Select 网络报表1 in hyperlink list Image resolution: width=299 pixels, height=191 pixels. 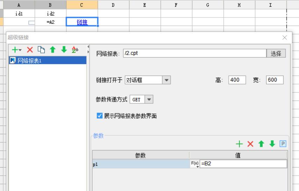coord(48,60)
